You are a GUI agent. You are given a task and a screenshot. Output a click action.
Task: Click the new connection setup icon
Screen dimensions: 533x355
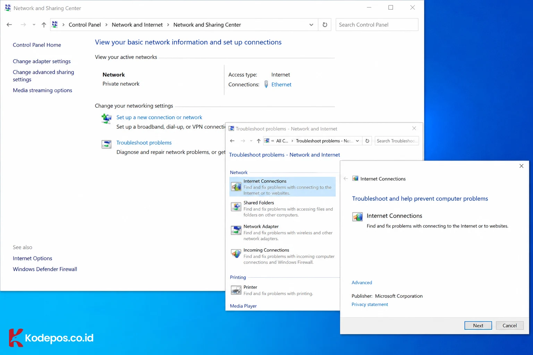pyautogui.click(x=107, y=119)
